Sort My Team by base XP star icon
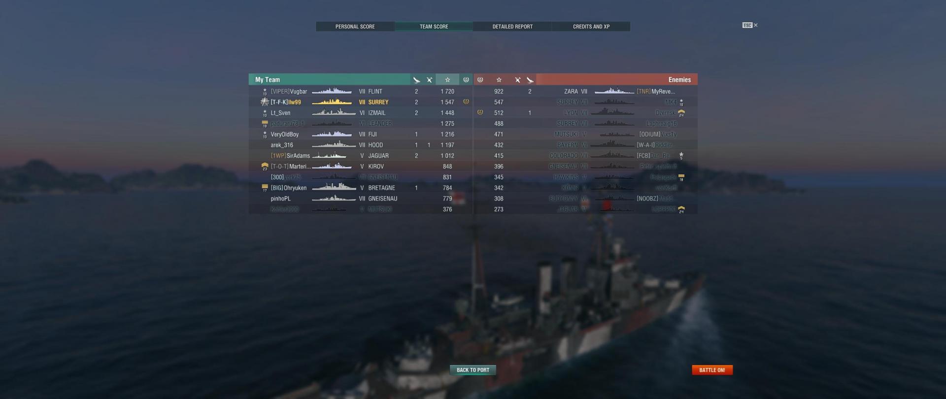 click(x=447, y=80)
